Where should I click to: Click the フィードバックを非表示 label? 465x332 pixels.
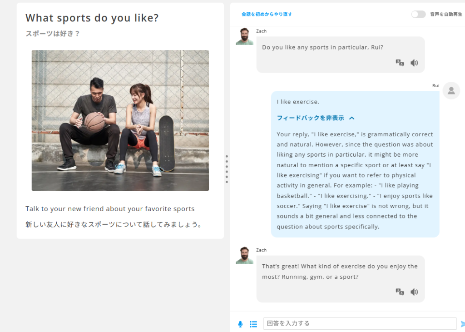click(x=311, y=118)
